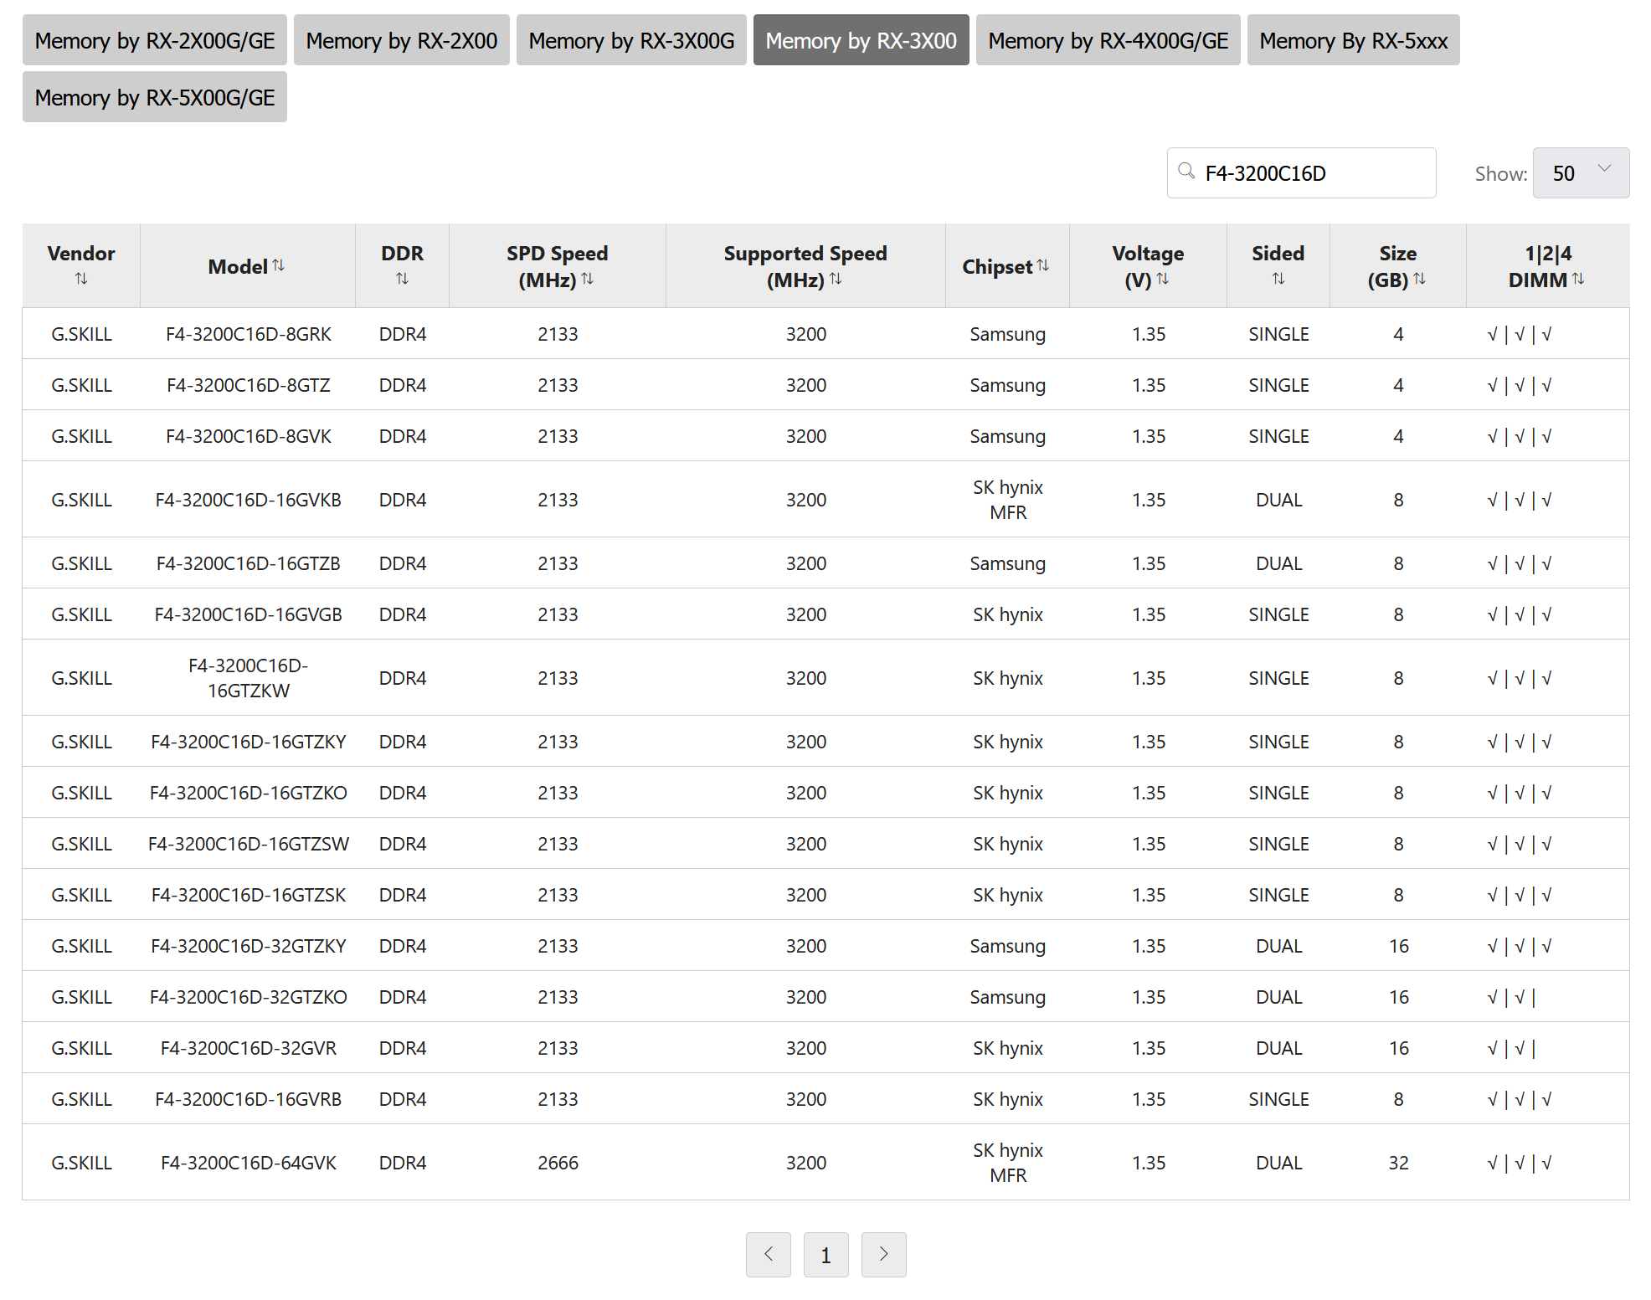
Task: Sort by SPD Speed arrows icon
Action: click(588, 279)
